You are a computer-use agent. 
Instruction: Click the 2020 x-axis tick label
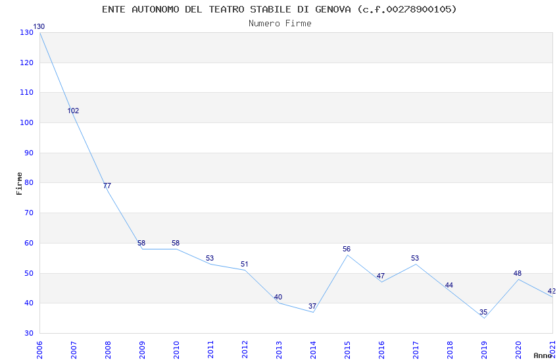(519, 349)
